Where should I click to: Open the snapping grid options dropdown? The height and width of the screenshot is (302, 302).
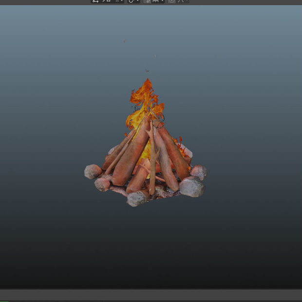tap(158, 1)
